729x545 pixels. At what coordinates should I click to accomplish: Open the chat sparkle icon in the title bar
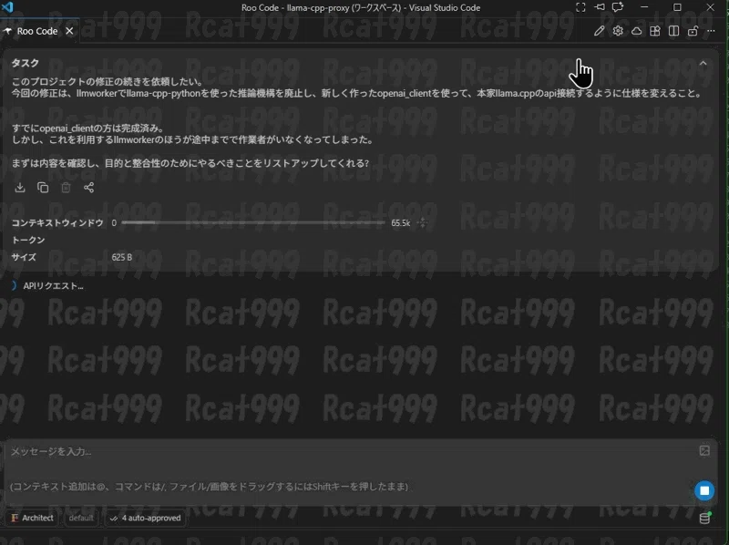click(x=618, y=7)
